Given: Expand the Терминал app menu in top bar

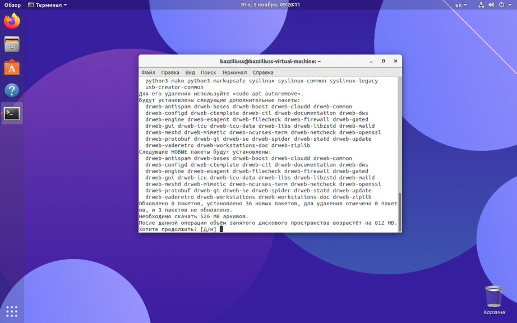Looking at the screenshot, I should pos(48,5).
